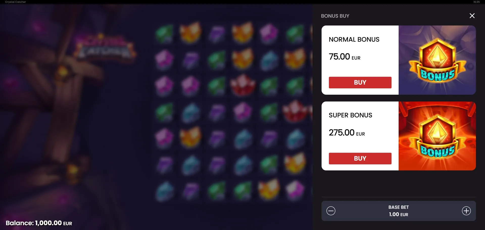This screenshot has height=230, width=485.
Task: Click the Normal Bonus badge image
Action: 437,60
